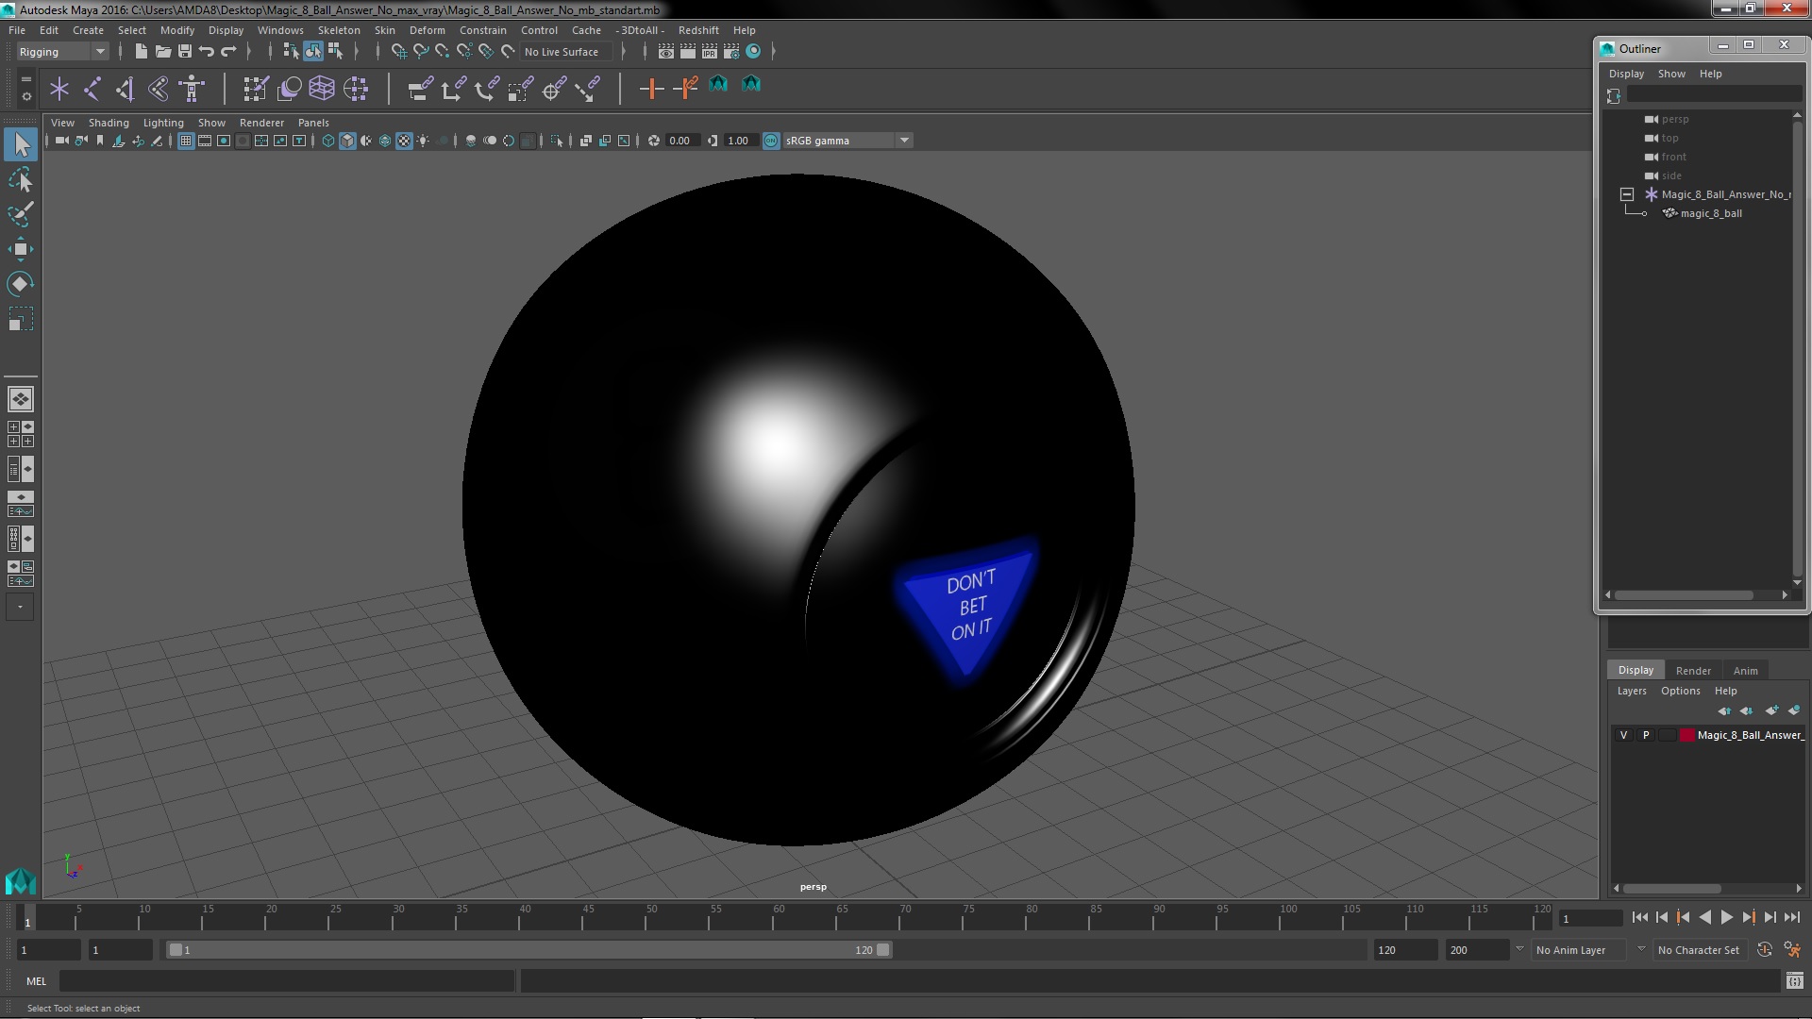Open the Skeleton menu
This screenshot has width=1812, height=1019.
(x=339, y=30)
